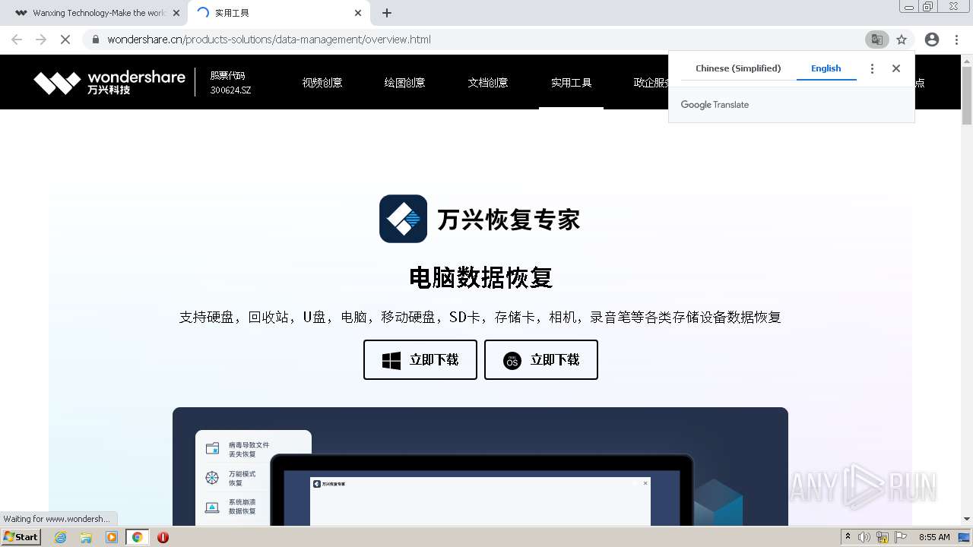Image resolution: width=973 pixels, height=547 pixels.
Task: Open the 实用工具 menu item
Action: [x=571, y=83]
